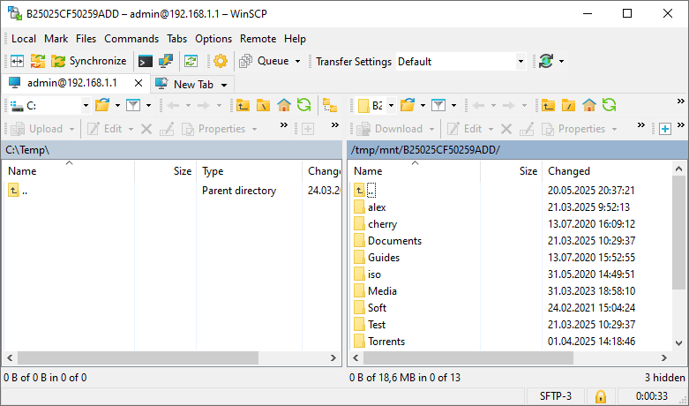The width and height of the screenshot is (689, 406).
Task: Switch to the admin@192.168.1.1 session tab
Action: point(71,83)
